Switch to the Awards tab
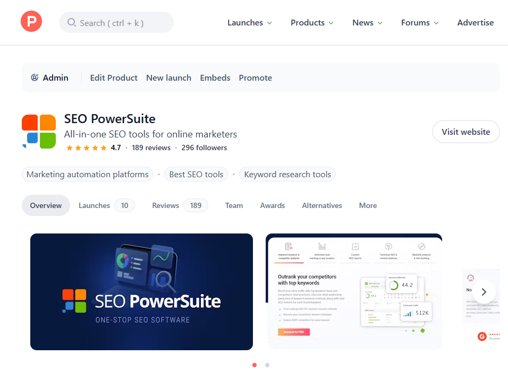Image resolution: width=508 pixels, height=381 pixels. (273, 205)
